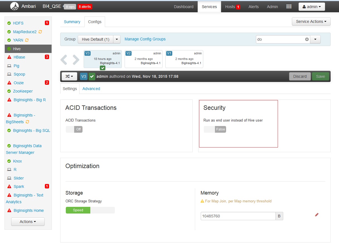
Task: Switch ORC Storage Strategy toggle
Action: (x=78, y=210)
